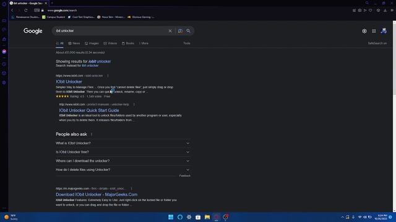Open the Windows Start menu

[x=171, y=217]
